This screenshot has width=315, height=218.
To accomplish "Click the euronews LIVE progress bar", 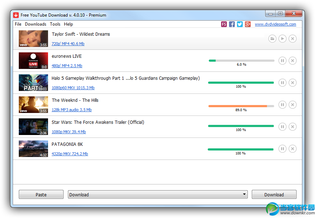I will pyautogui.click(x=241, y=61).
